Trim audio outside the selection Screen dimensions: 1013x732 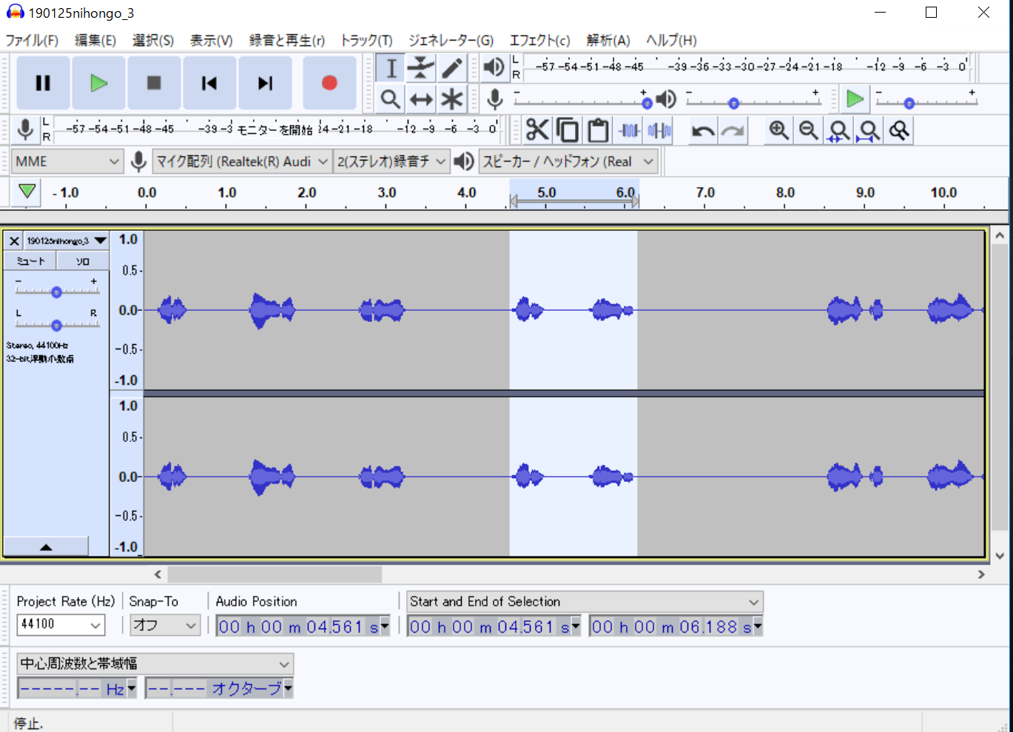pyautogui.click(x=629, y=130)
